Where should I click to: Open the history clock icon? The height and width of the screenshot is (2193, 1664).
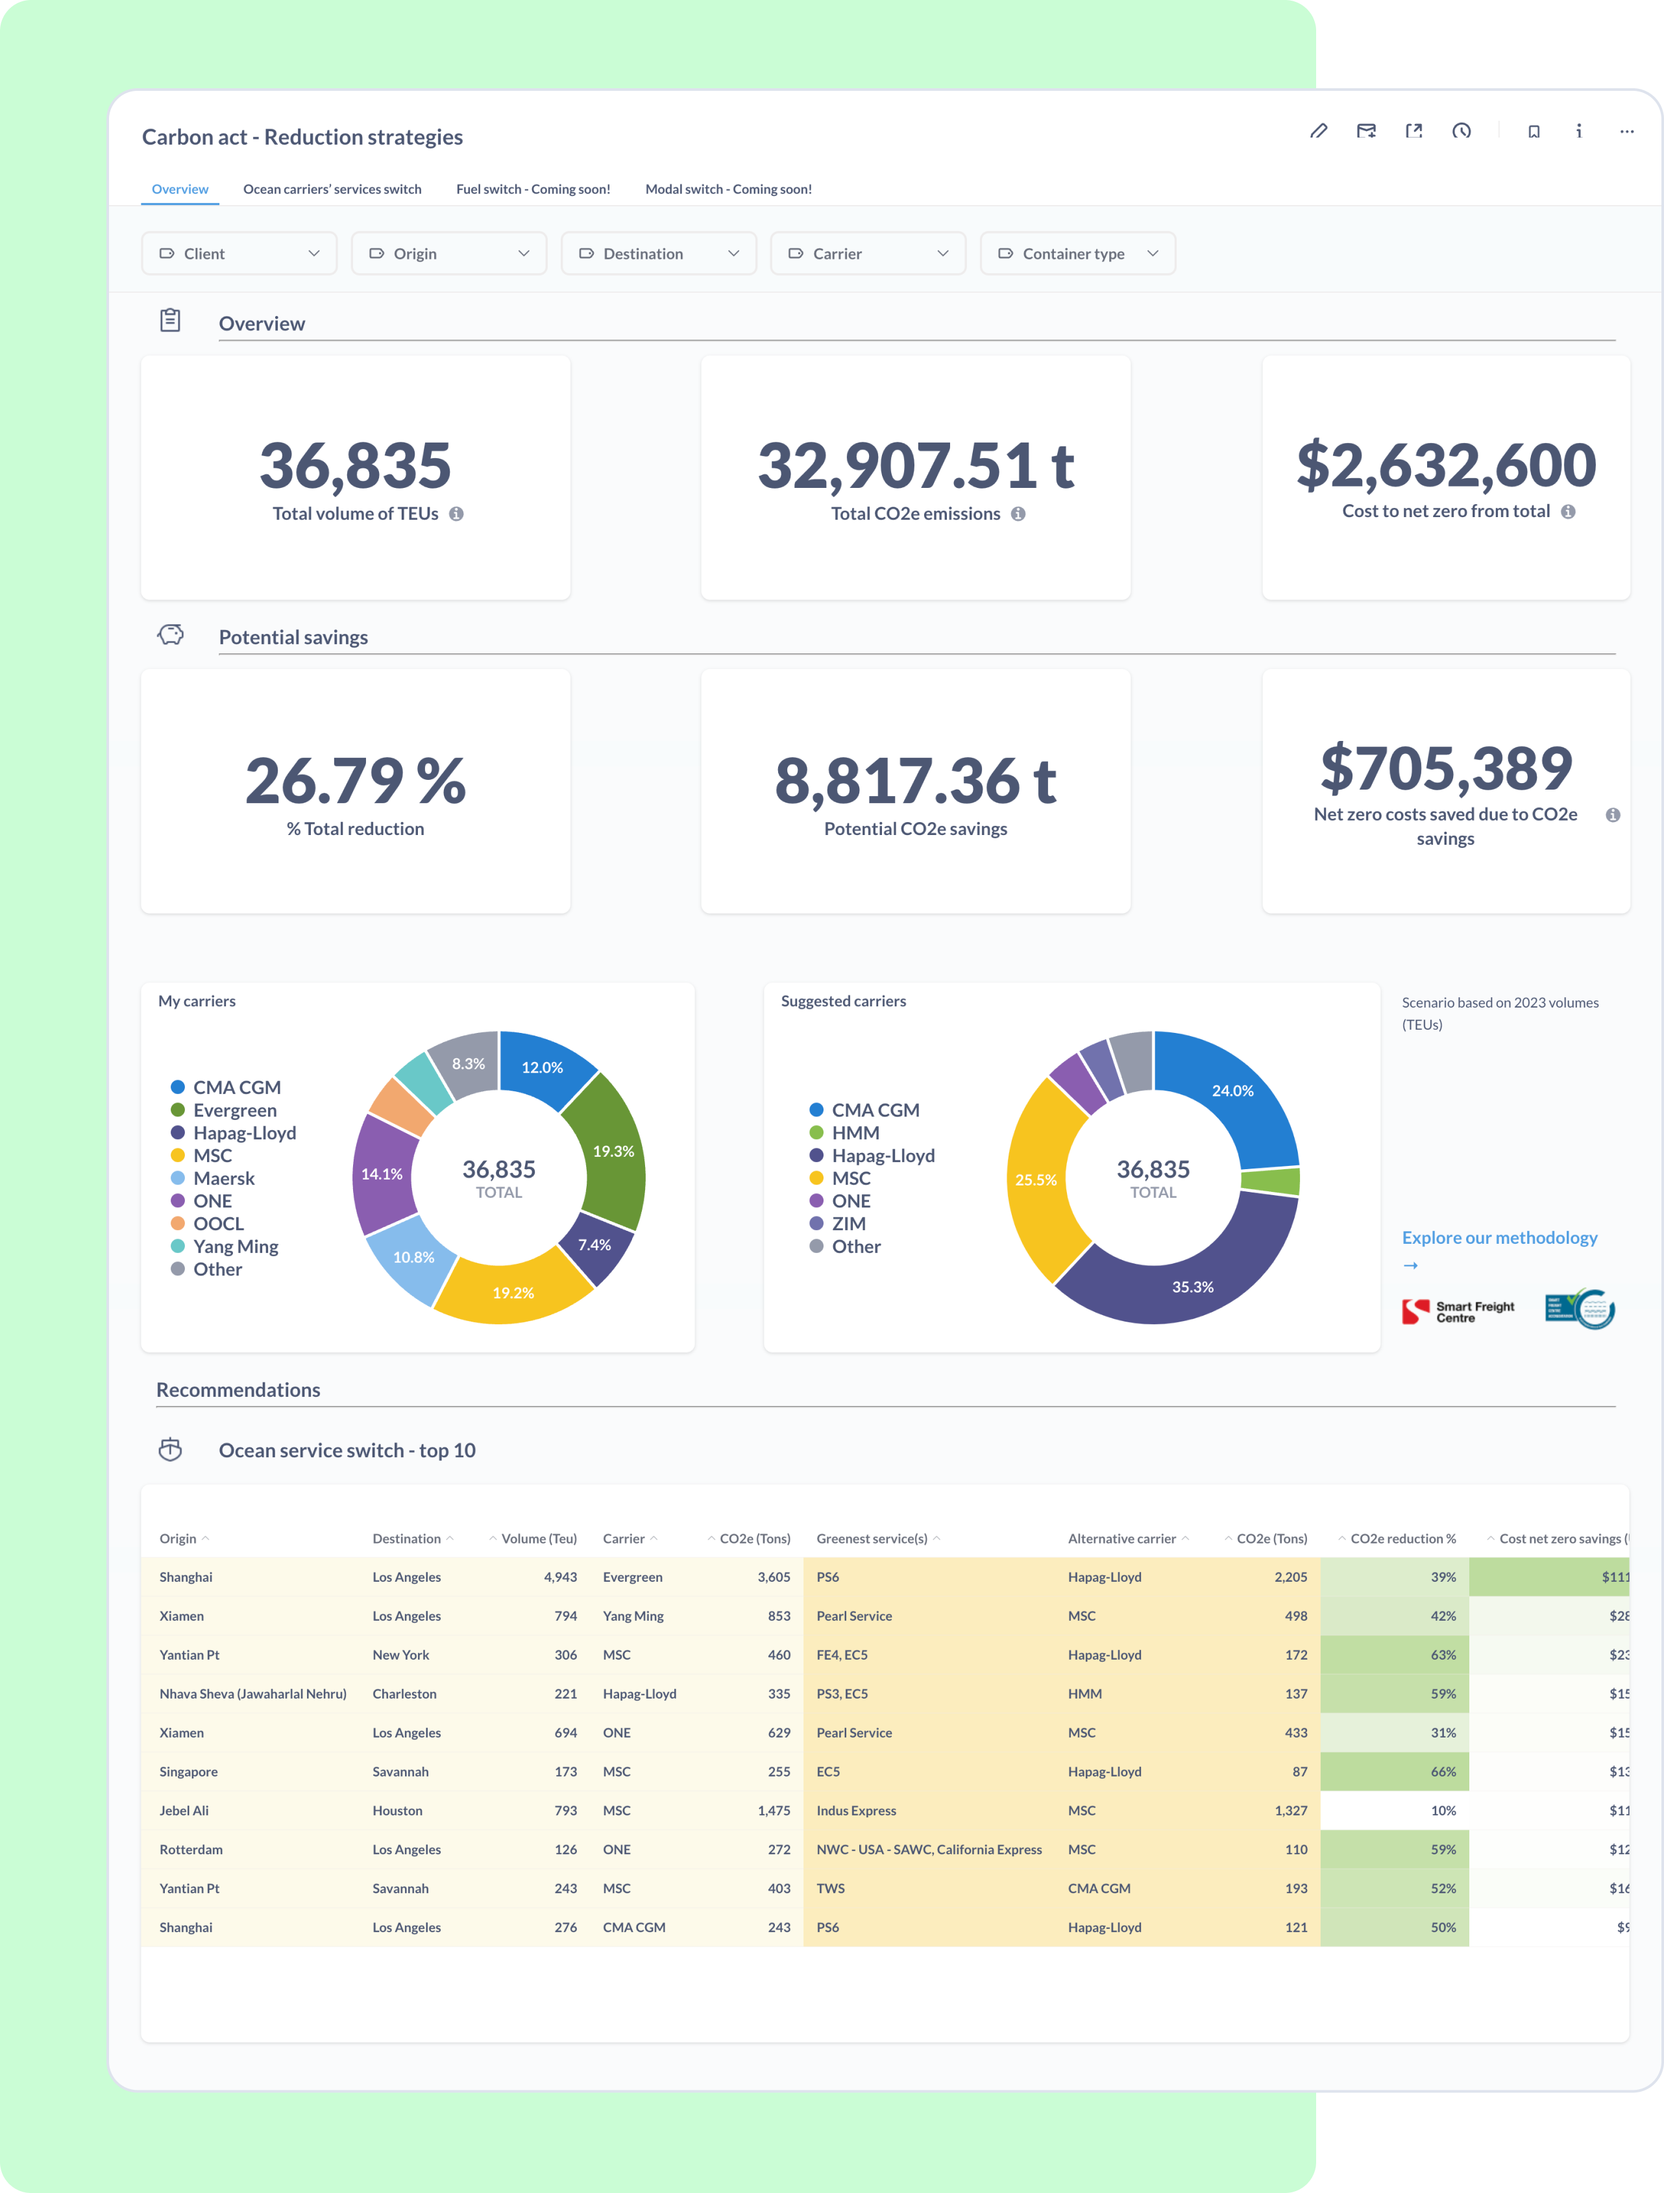pyautogui.click(x=1461, y=131)
